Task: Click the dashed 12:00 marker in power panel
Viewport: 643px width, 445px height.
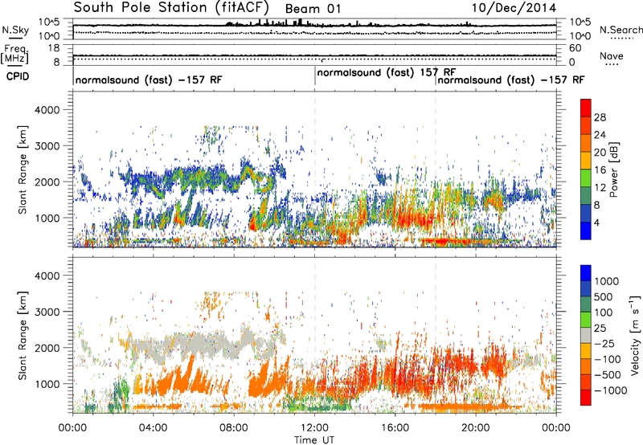Action: [x=315, y=169]
